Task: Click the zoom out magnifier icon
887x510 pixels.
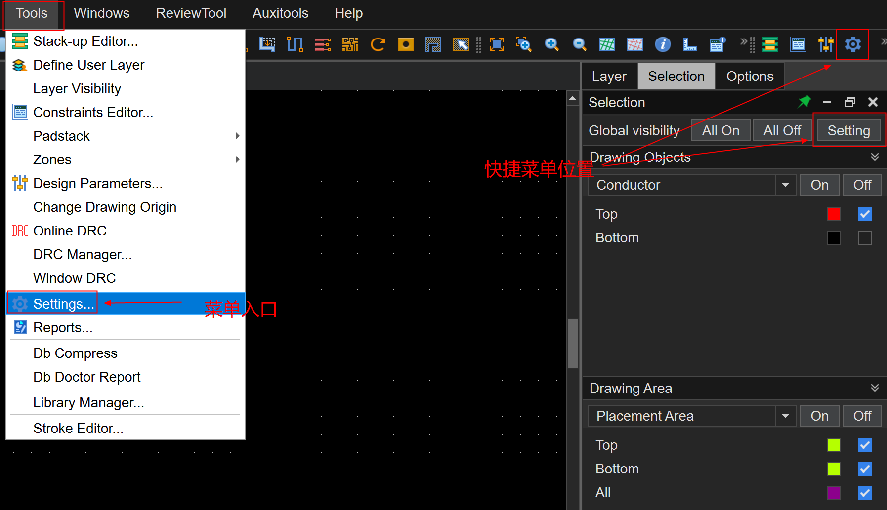Action: point(579,44)
